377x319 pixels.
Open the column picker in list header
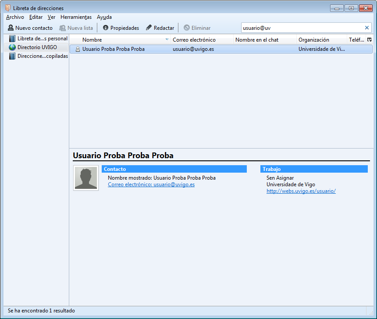pyautogui.click(x=369, y=40)
